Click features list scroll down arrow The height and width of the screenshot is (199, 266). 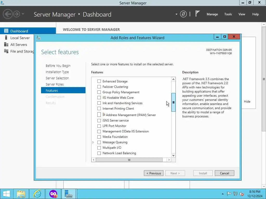(x=173, y=155)
